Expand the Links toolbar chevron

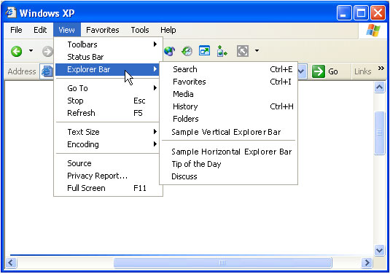tap(381, 68)
